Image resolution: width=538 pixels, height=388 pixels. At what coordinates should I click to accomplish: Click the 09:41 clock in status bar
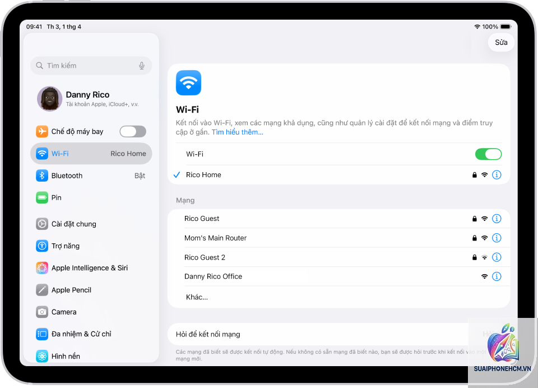click(34, 26)
